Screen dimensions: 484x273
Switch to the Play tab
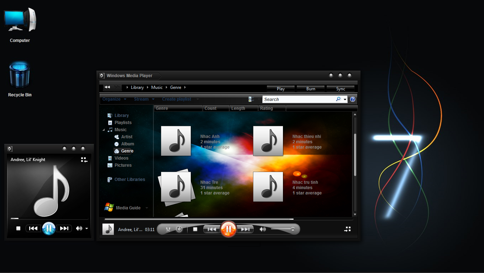tap(281, 89)
